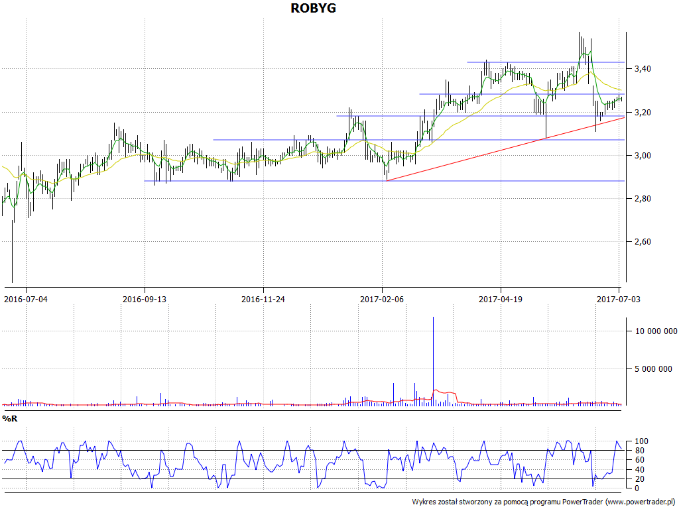Click the 100 level on %R axis
This screenshot has width=679, height=509.
pos(641,441)
